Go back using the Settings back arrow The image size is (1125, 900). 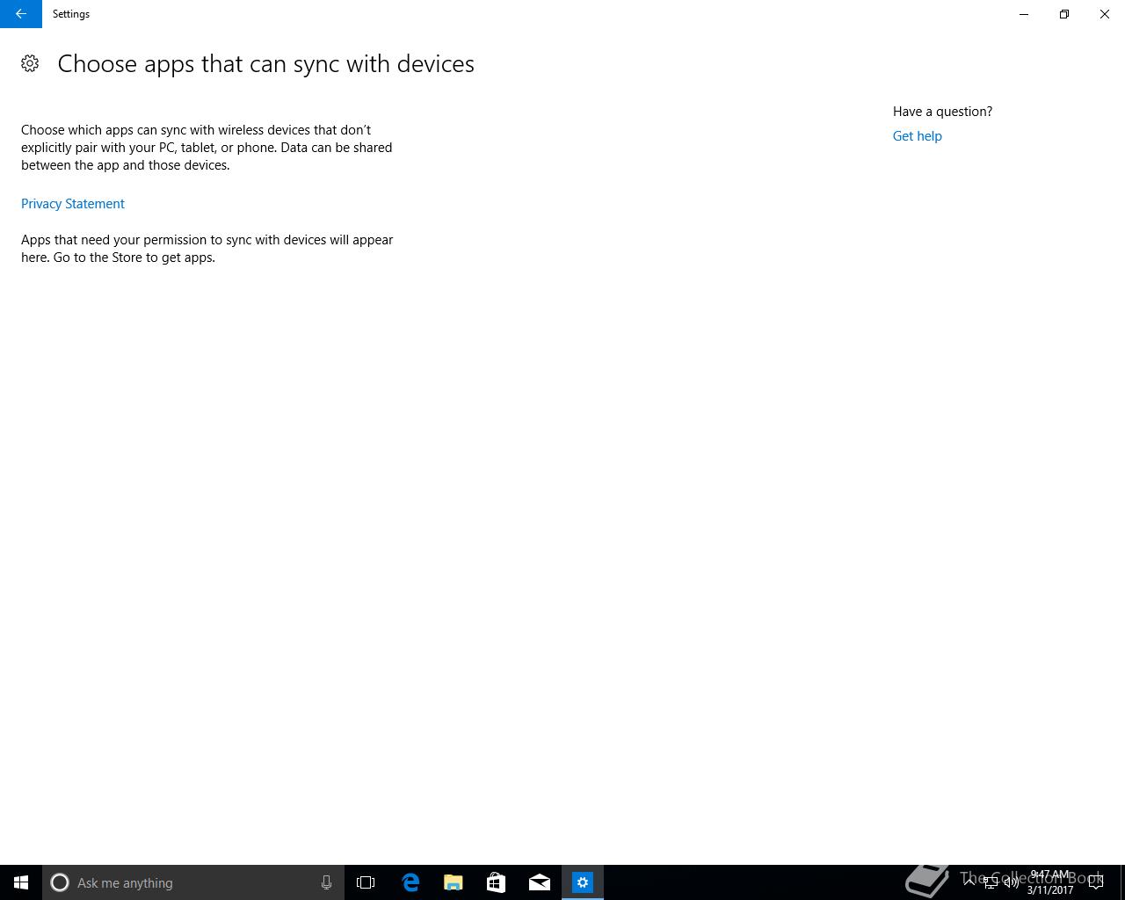[21, 14]
